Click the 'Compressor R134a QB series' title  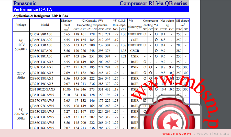[x=153, y=3]
